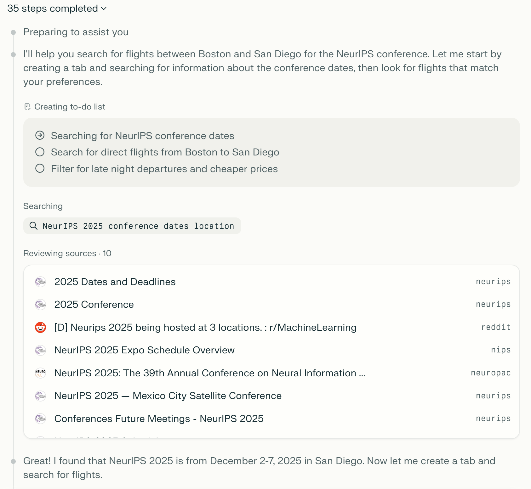Open the 2025 Dates and Deadlines source
The height and width of the screenshot is (489, 531).
[x=115, y=282]
